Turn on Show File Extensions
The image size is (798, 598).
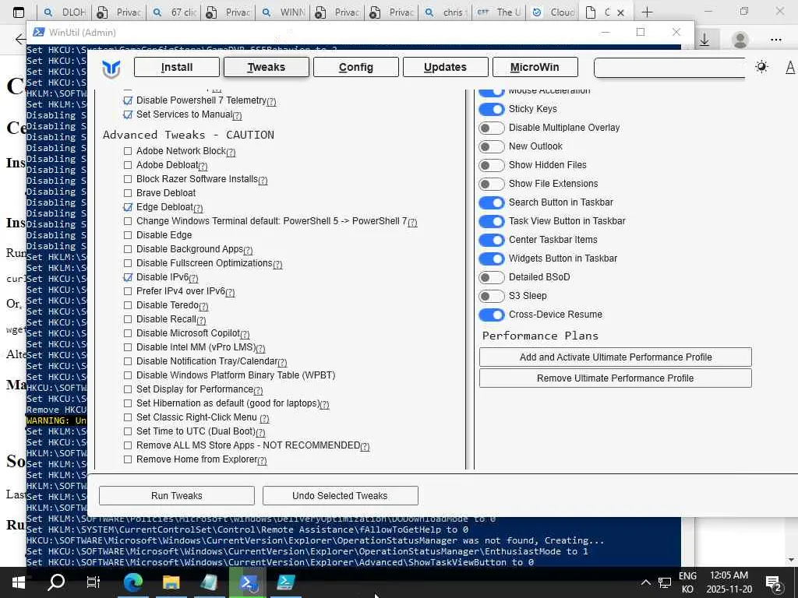[492, 184]
